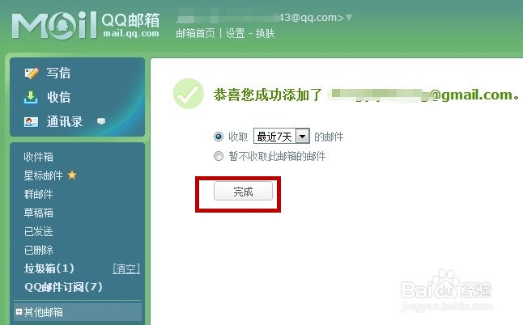Click the contacts card icon

point(31,122)
